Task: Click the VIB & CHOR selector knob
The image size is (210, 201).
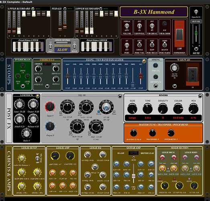Action: click(x=164, y=24)
